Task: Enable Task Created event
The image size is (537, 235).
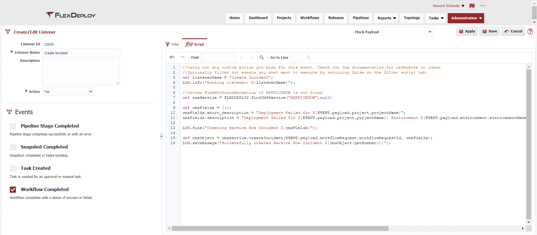Action: (13, 168)
